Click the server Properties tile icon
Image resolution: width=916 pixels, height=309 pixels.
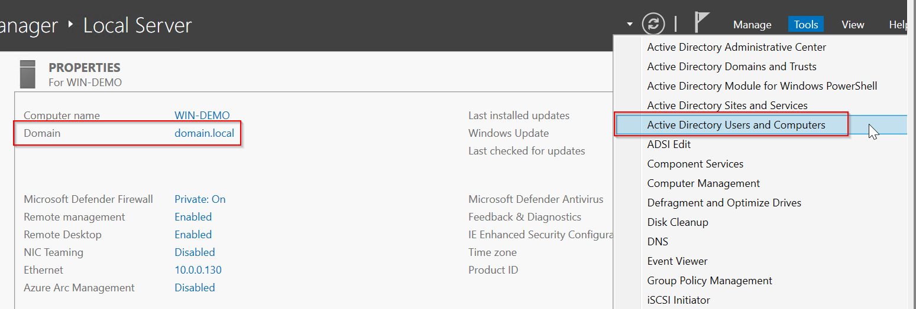[x=27, y=74]
